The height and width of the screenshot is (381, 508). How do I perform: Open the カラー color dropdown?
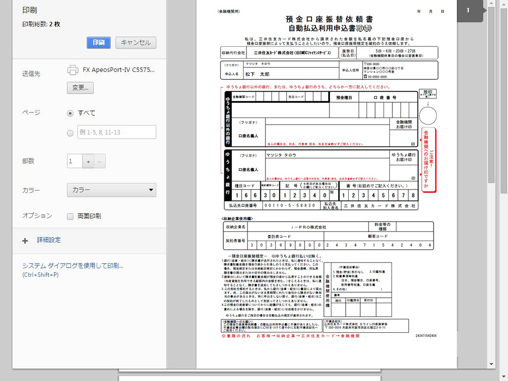pyautogui.click(x=111, y=190)
